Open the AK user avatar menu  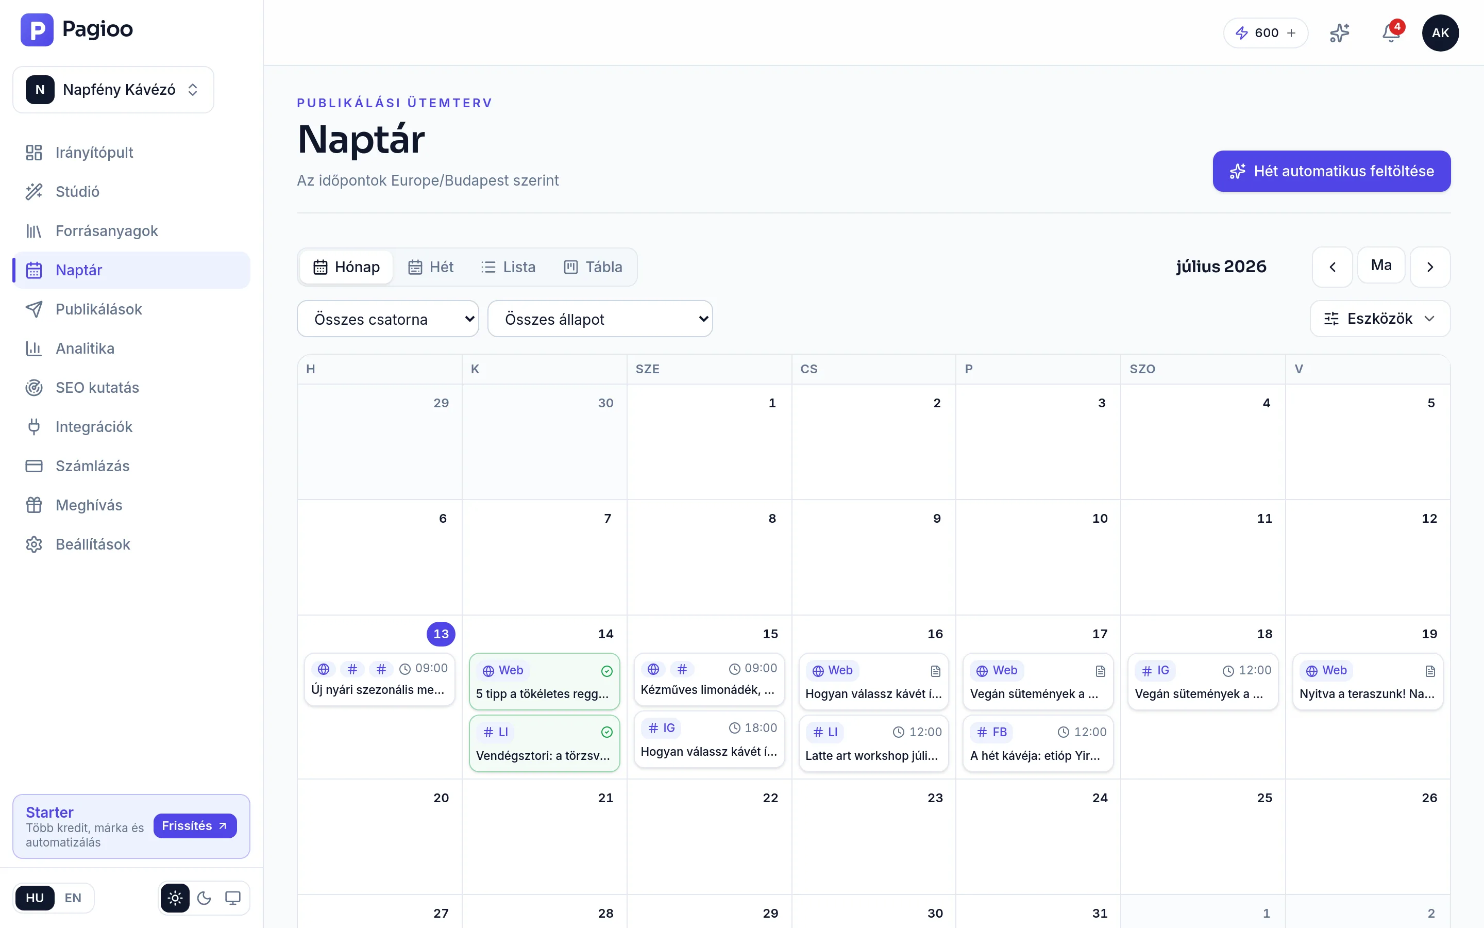[1440, 33]
